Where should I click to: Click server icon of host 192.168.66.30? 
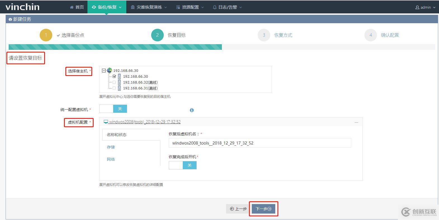119,76
